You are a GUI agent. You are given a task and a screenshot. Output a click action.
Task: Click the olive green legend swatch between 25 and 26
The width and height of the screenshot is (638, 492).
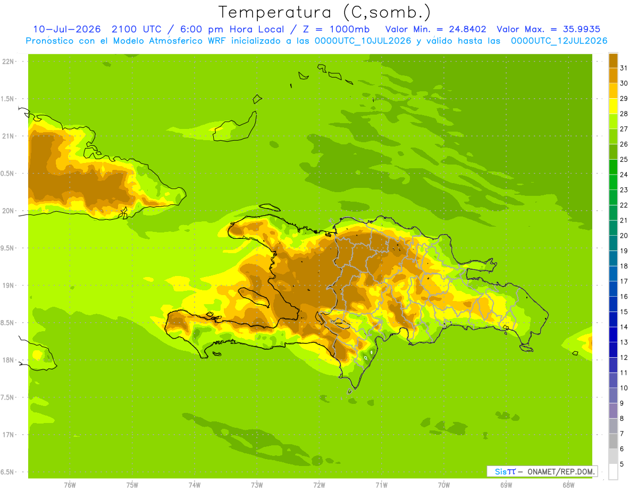pos(613,152)
